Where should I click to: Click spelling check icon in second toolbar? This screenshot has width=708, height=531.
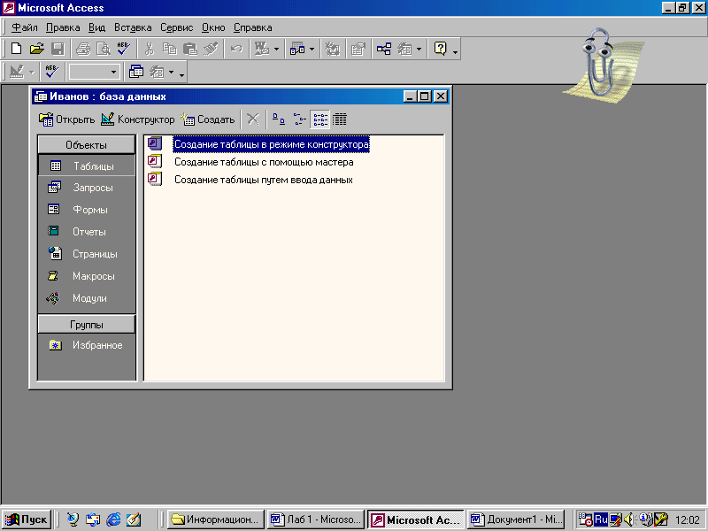coord(51,72)
